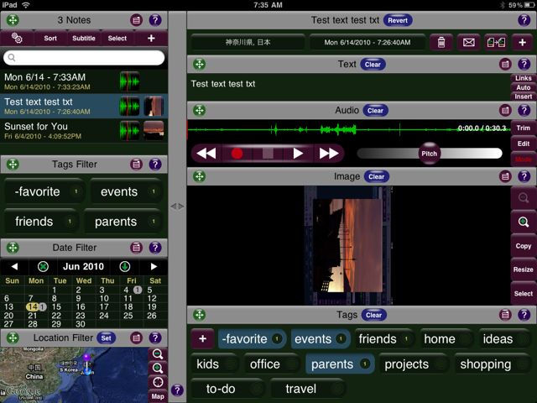Open list menu in Date Filter header
Screen dimensions: 537x403
click(x=136, y=248)
